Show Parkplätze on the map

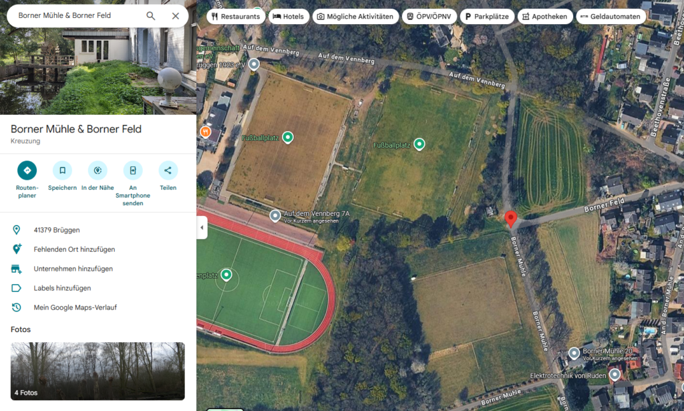487,17
